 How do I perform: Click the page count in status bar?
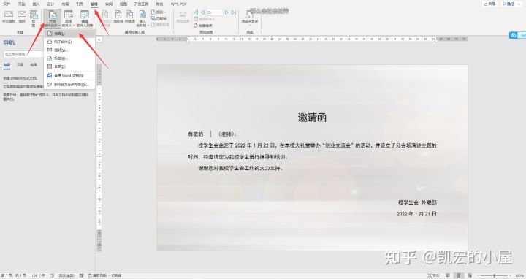click(x=13, y=275)
